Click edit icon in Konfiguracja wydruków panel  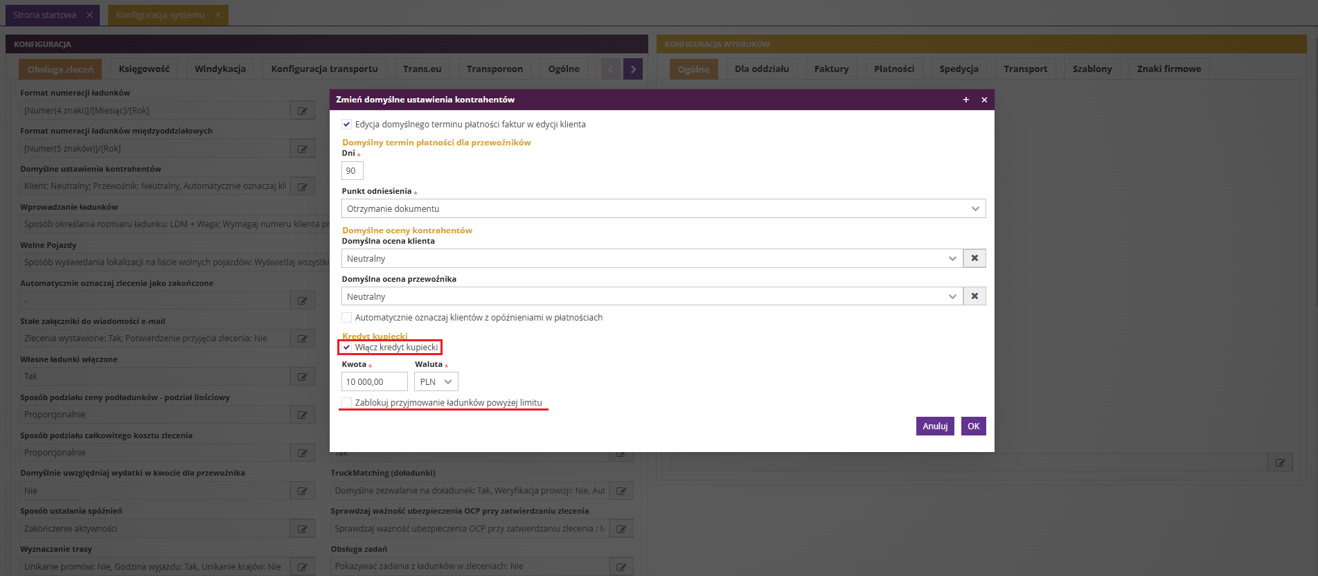1280,462
